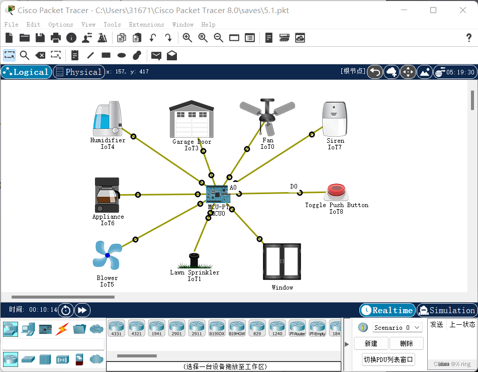This screenshot has width=478, height=372.
Task: Choose the Delete tool icon
Action: (40, 55)
